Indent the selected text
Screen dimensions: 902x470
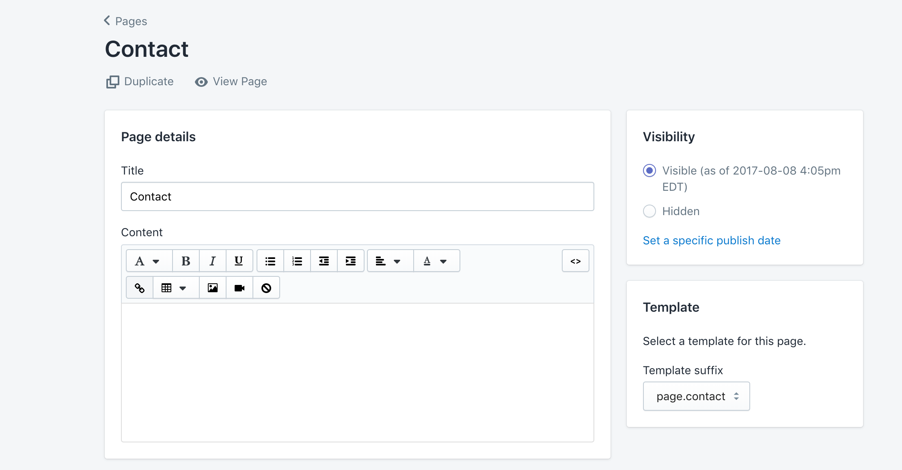pyautogui.click(x=351, y=261)
